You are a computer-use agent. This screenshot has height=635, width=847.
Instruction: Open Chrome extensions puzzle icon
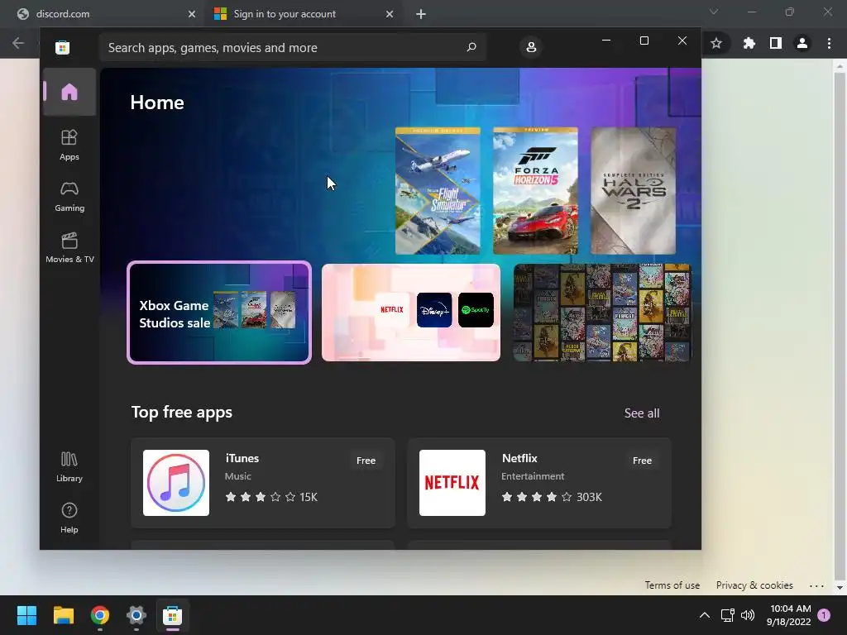tap(749, 43)
